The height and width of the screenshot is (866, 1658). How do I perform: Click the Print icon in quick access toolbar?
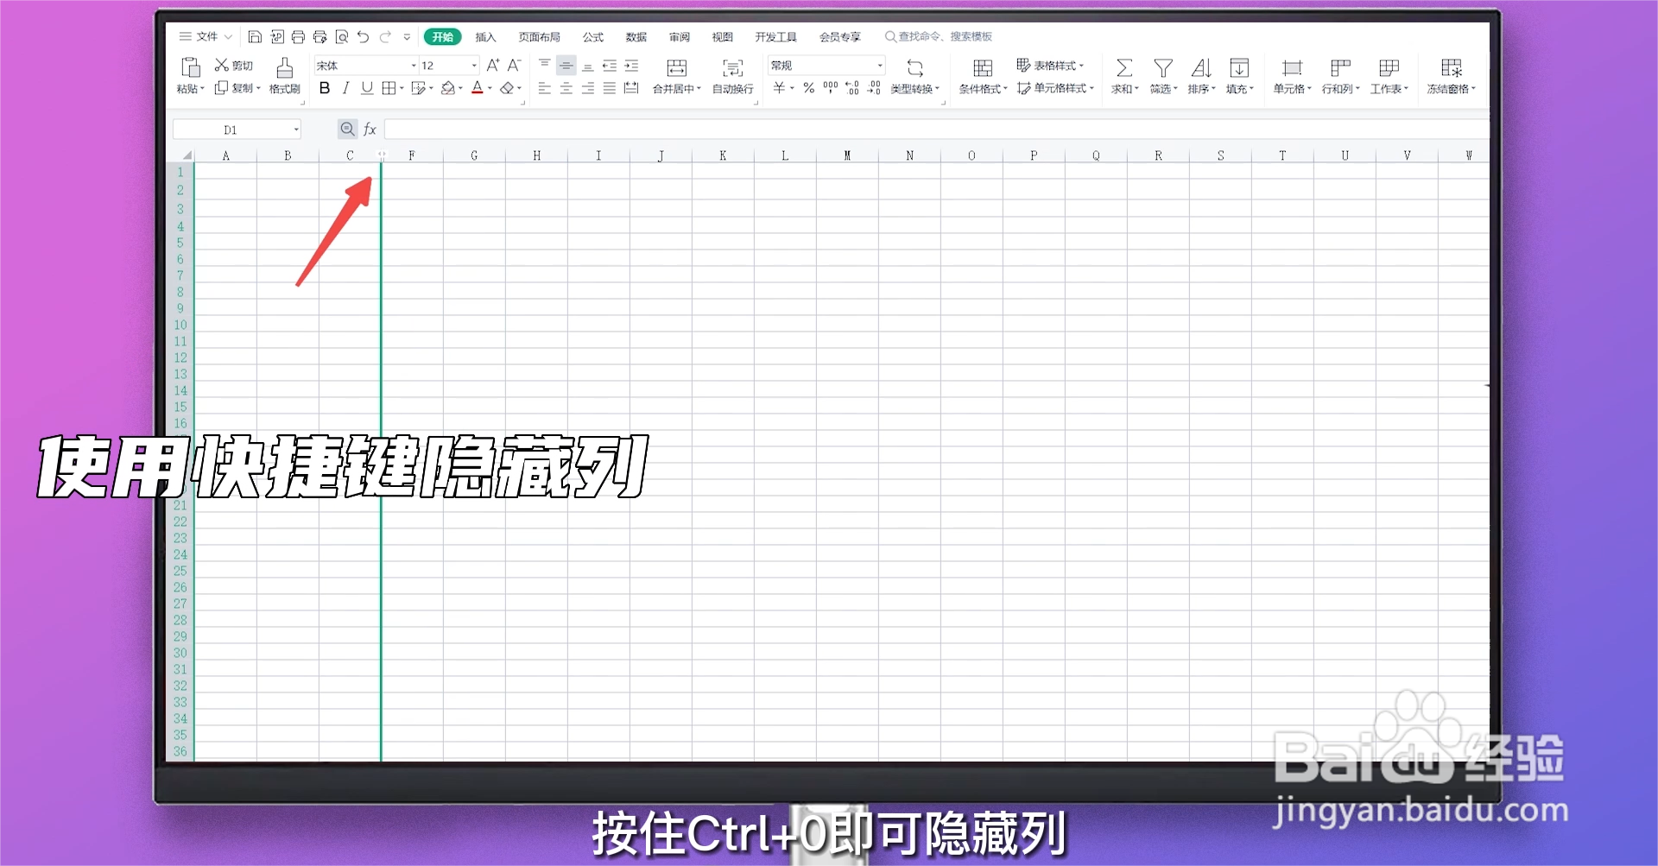(298, 36)
